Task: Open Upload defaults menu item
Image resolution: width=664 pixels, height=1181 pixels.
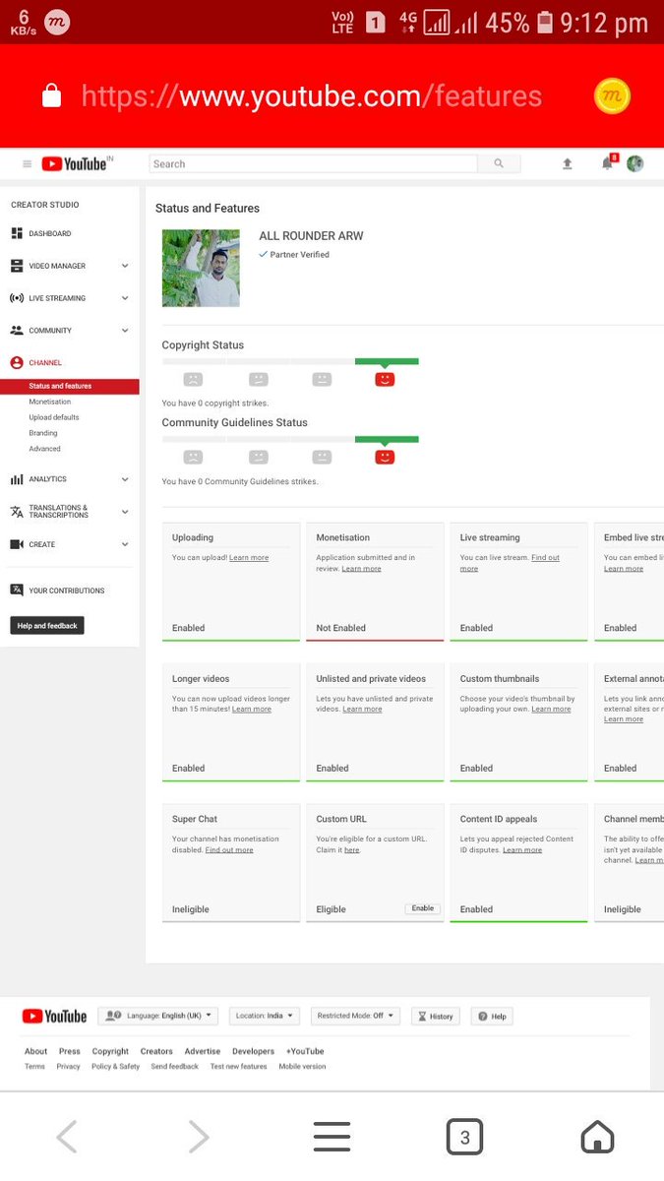Action: click(54, 417)
